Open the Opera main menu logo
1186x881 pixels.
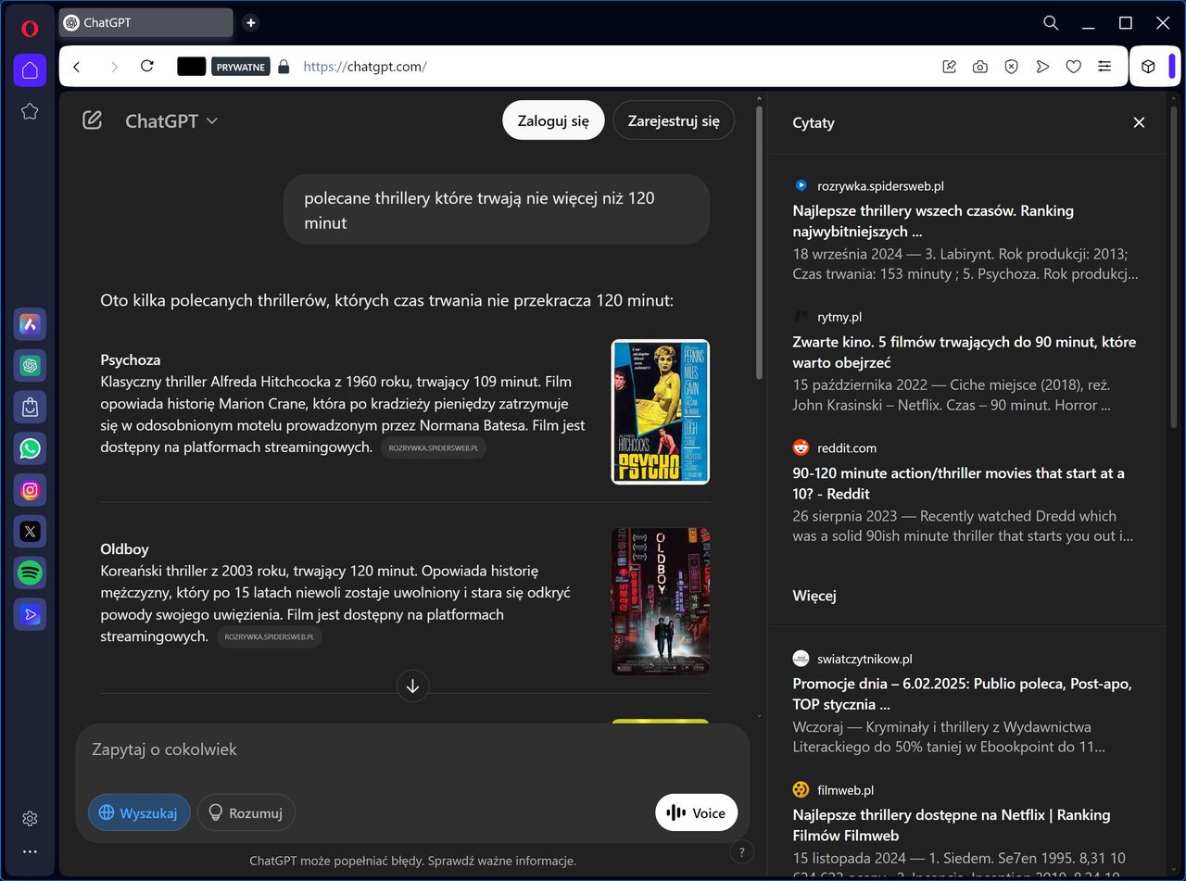point(30,28)
